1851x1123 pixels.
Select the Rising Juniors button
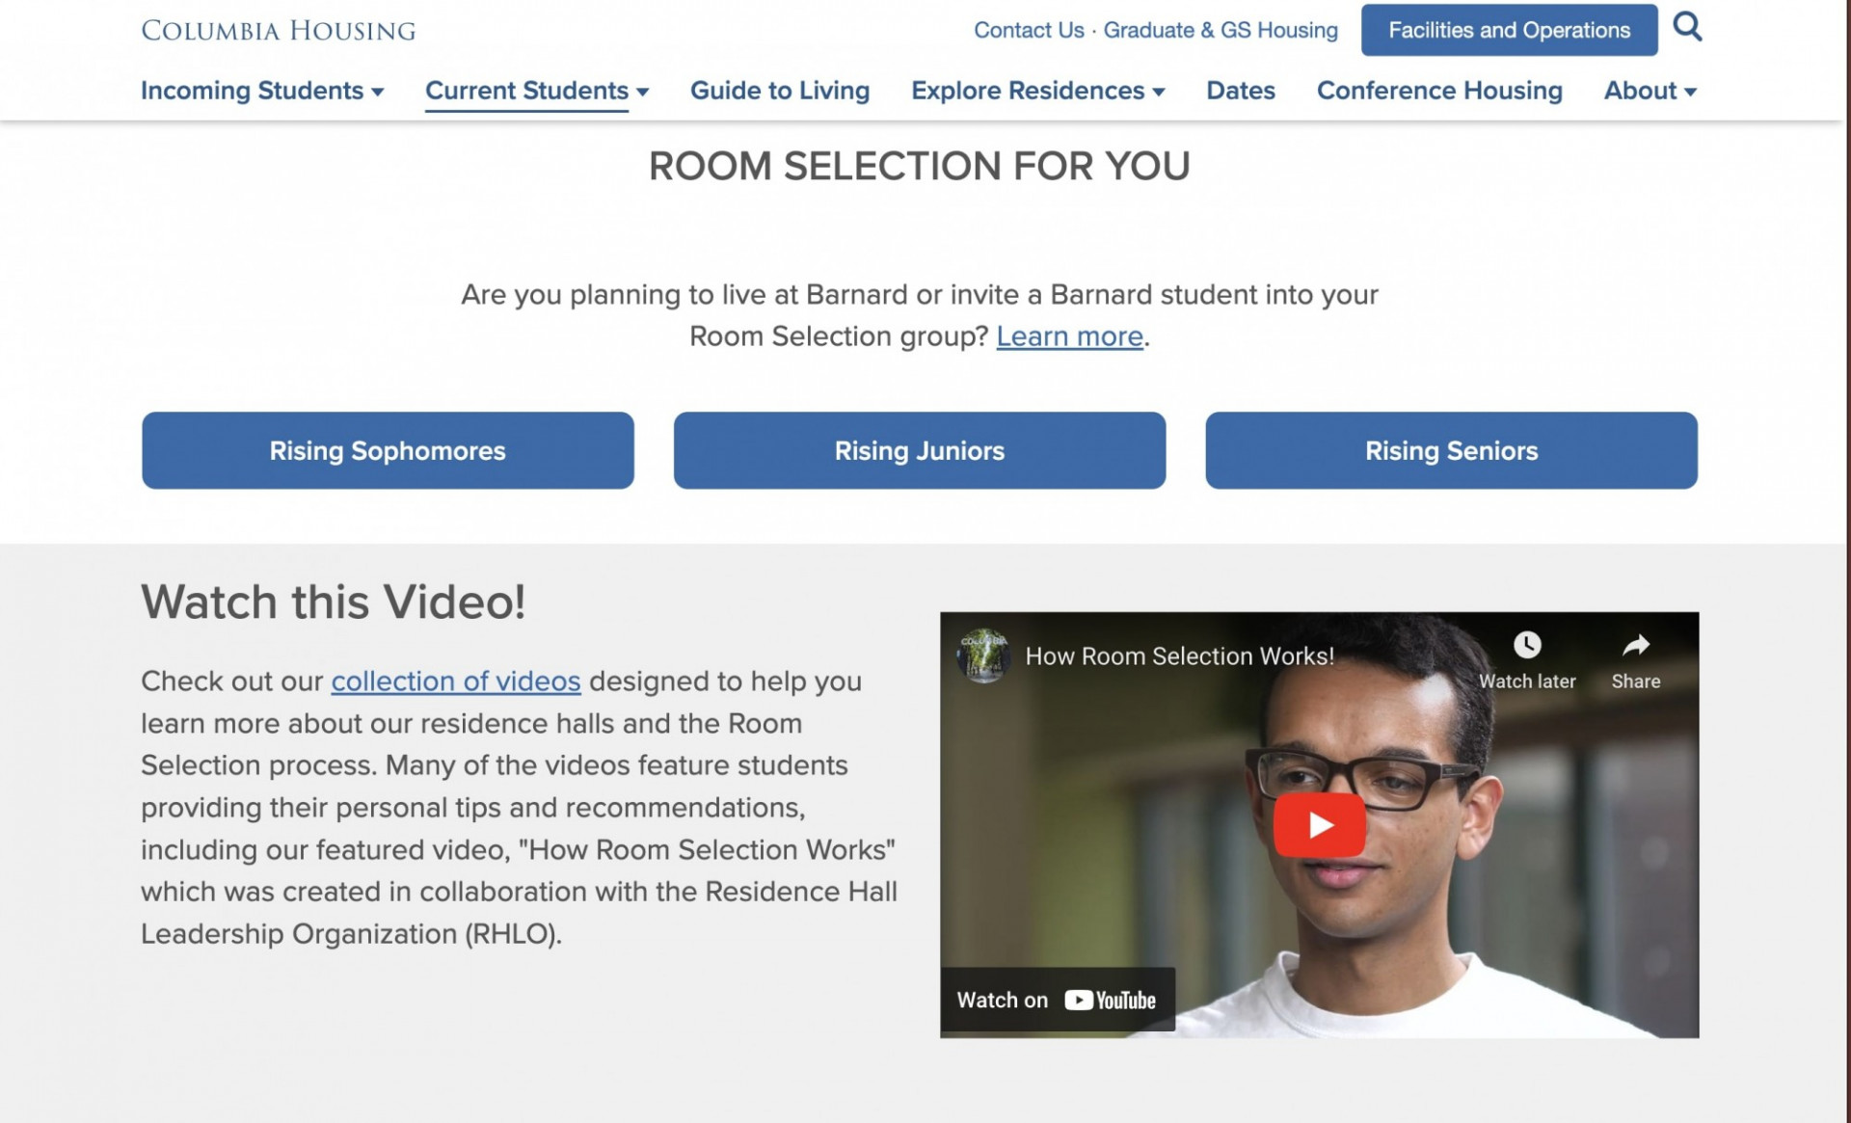919,450
